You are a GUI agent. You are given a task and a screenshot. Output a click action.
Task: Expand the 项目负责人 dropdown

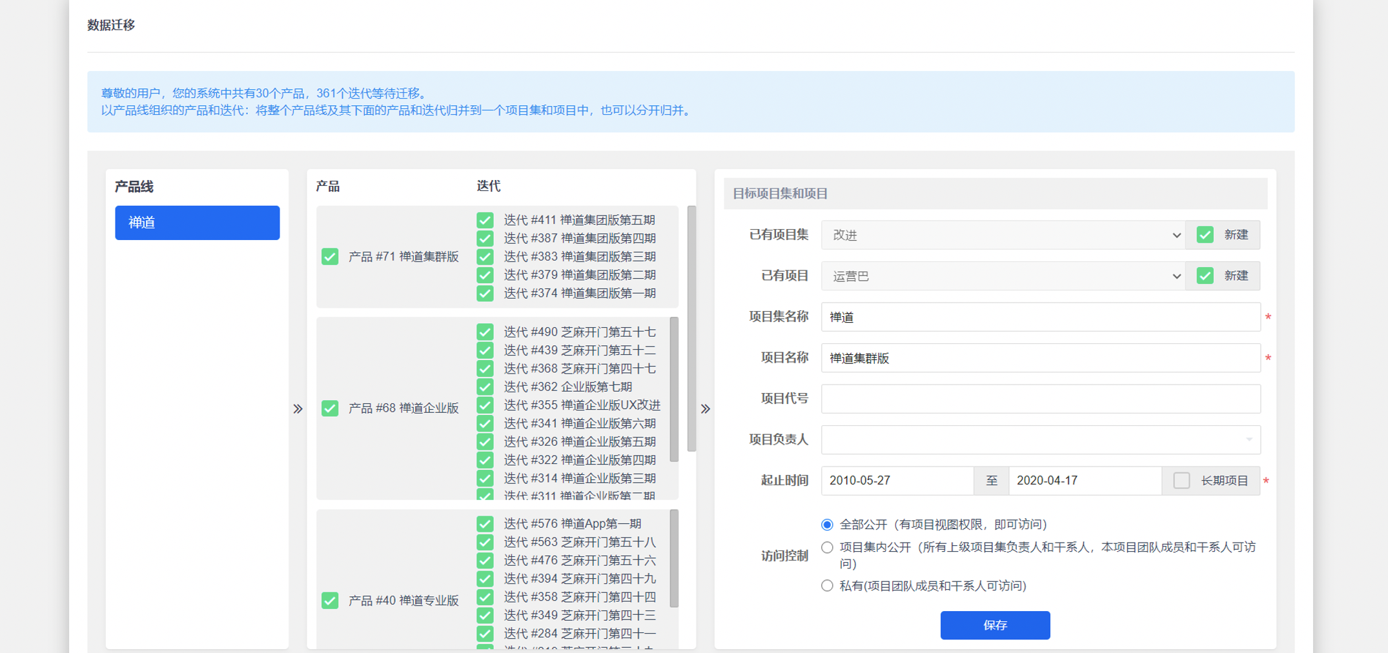[1040, 439]
